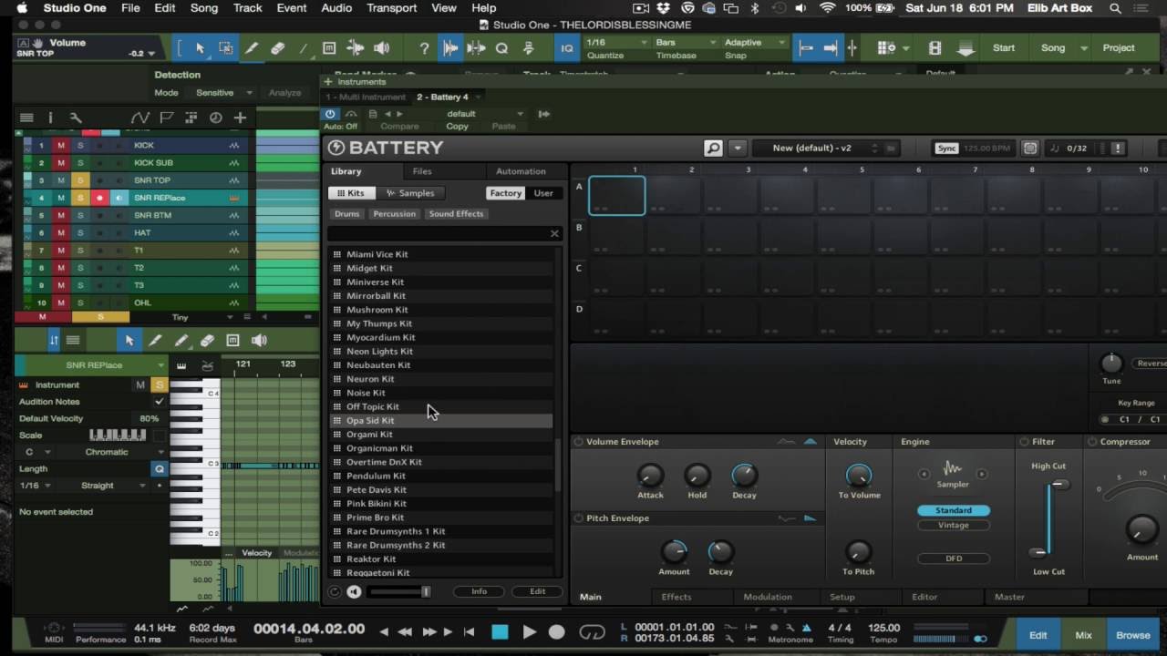The height and width of the screenshot is (656, 1167).
Task: Select the Mute tool in main toolbar
Action: point(329,48)
